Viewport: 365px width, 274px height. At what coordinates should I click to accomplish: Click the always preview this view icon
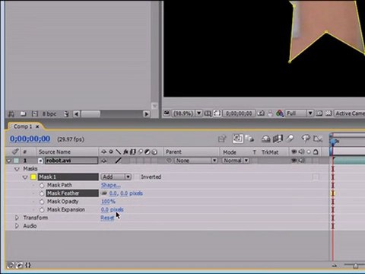click(167, 113)
